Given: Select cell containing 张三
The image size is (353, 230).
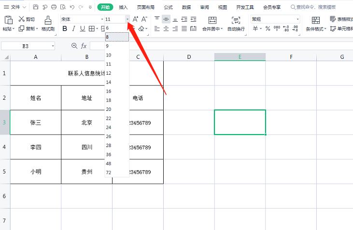Looking at the screenshot, I should pos(36,122).
